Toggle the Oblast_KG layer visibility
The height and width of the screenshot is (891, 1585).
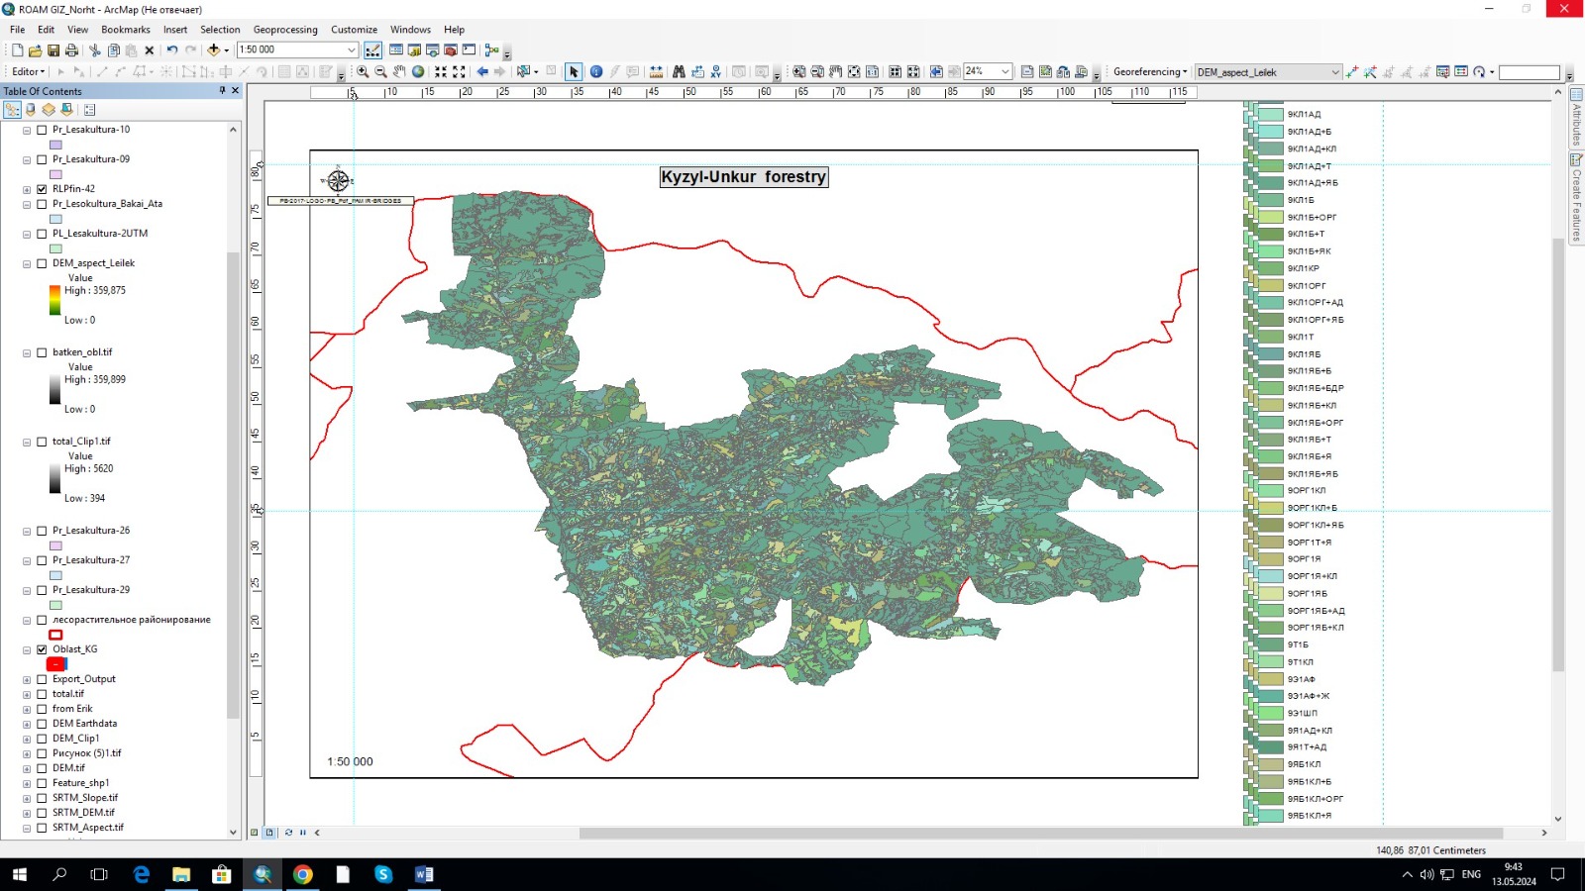point(42,649)
